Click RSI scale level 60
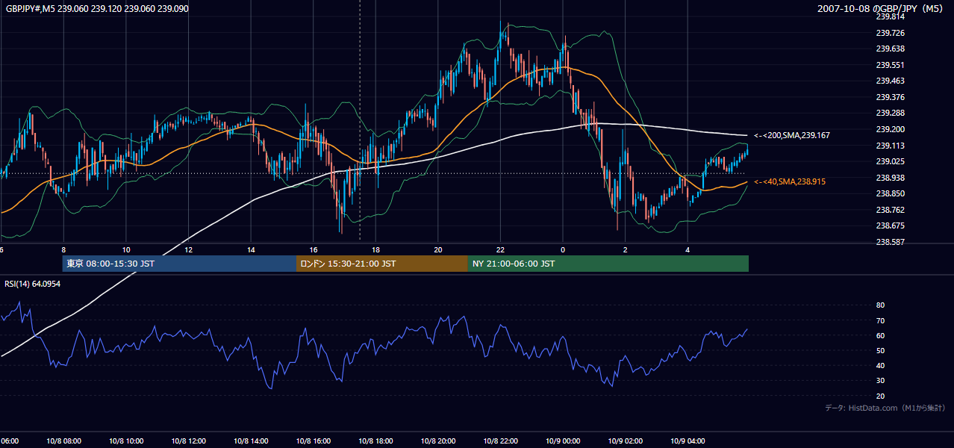This screenshot has height=448, width=954. 880,335
